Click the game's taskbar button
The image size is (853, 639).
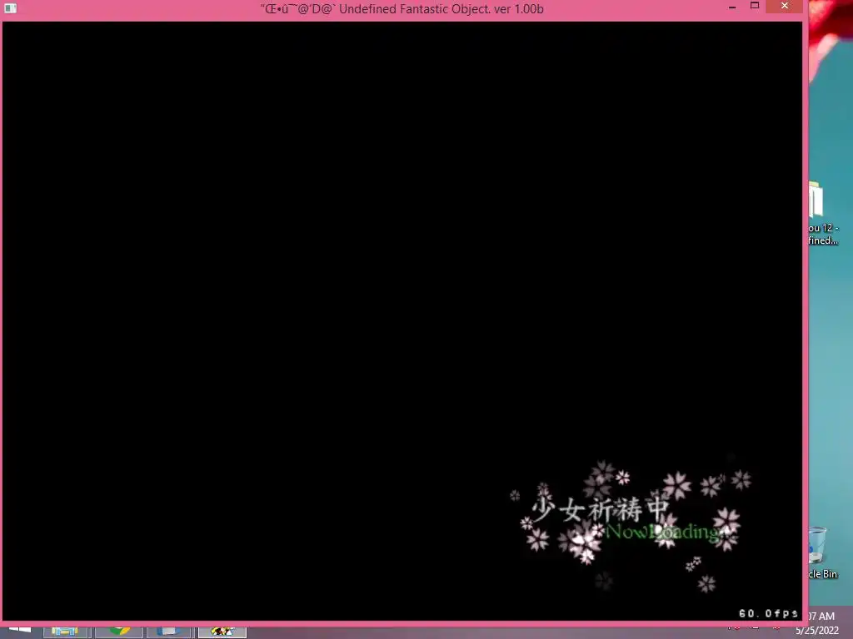pos(222,631)
